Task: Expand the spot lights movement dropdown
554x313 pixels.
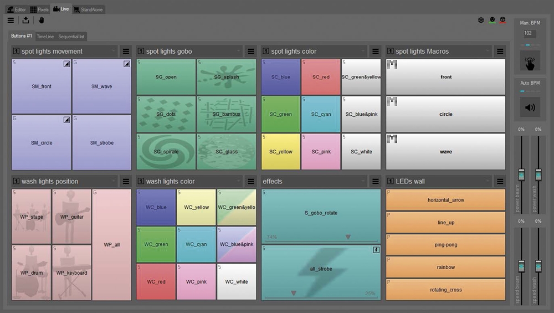Action: [x=113, y=52]
